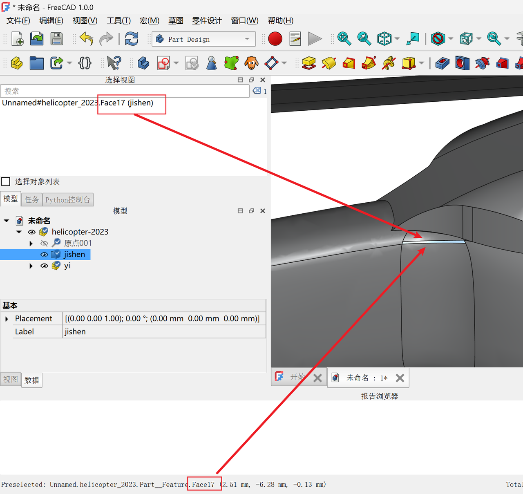The height and width of the screenshot is (494, 523).
Task: Expand the yi tree item
Action: 31,266
